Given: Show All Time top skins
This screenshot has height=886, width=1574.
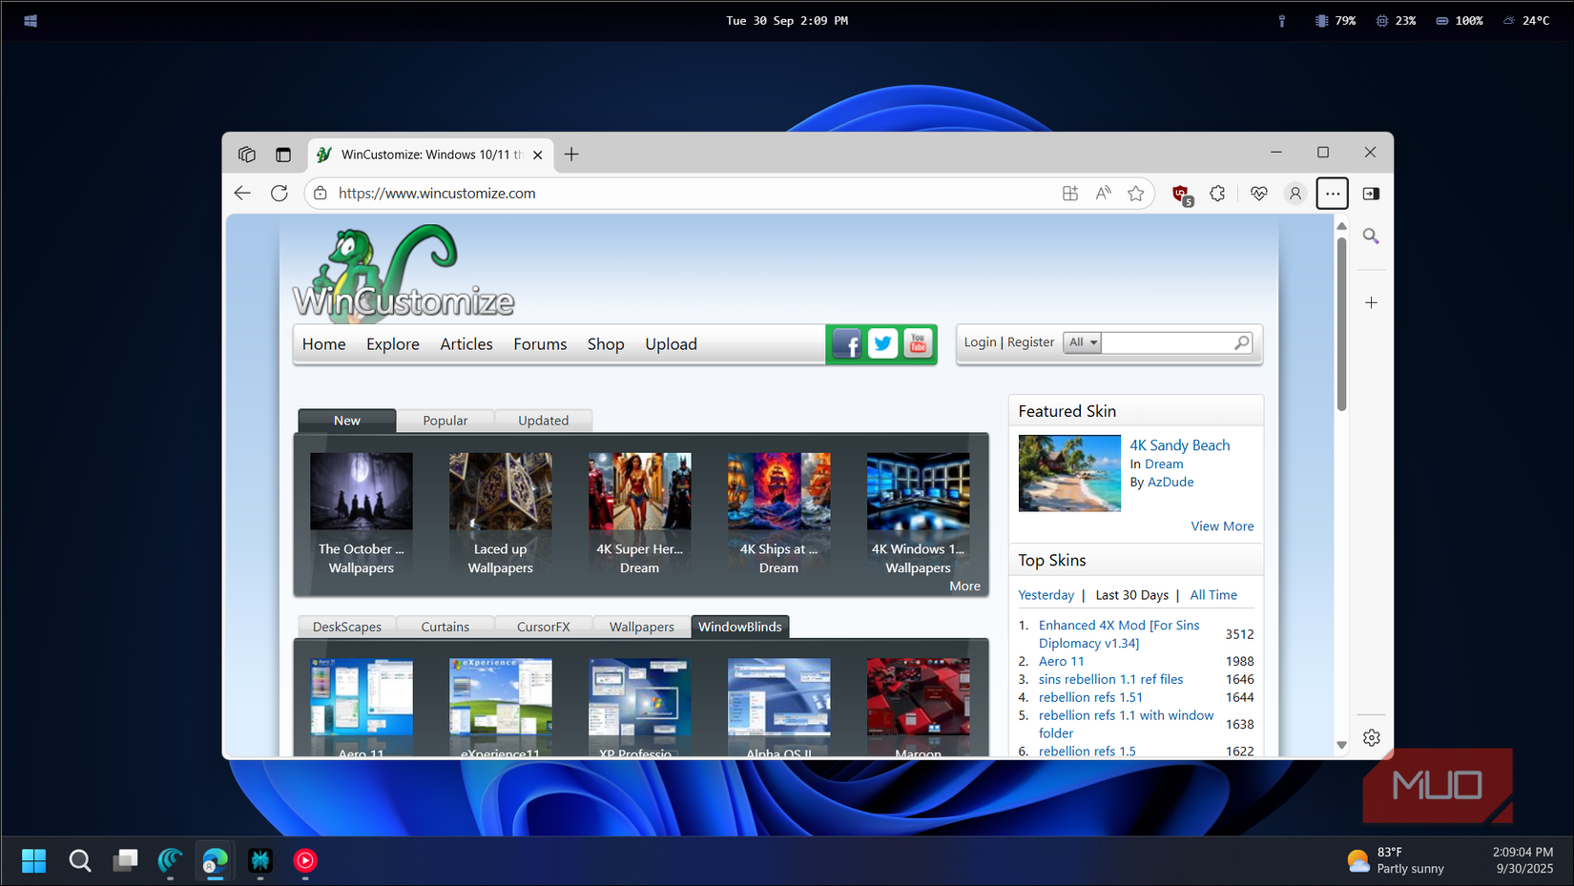Looking at the screenshot, I should tap(1212, 595).
